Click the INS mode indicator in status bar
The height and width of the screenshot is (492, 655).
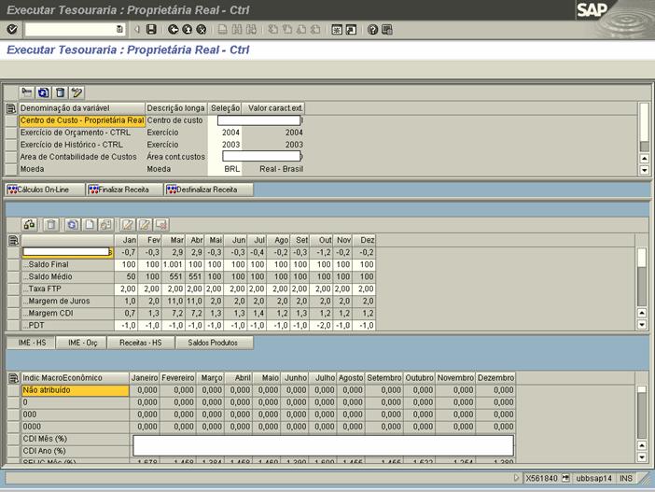coord(625,478)
